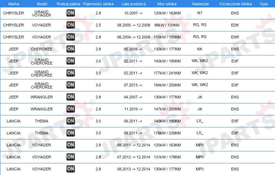
Task: Click ON icon for Lancia Thema 140kW row
Action: [x=71, y=121]
